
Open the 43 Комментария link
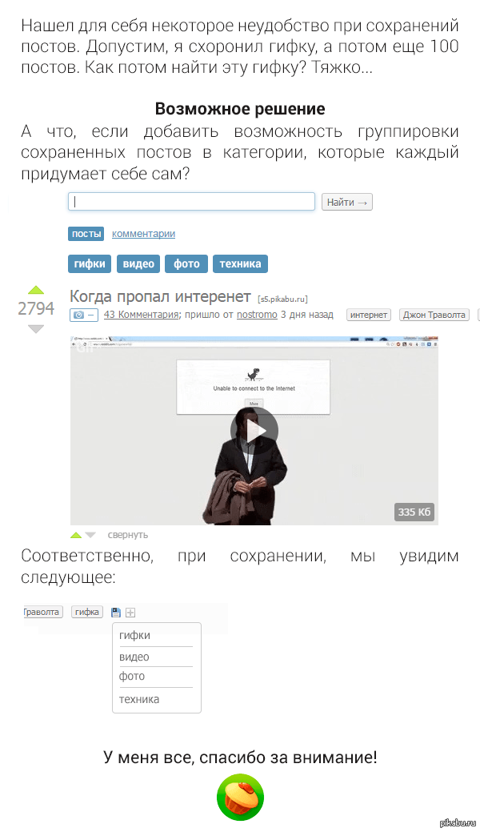click(x=141, y=315)
